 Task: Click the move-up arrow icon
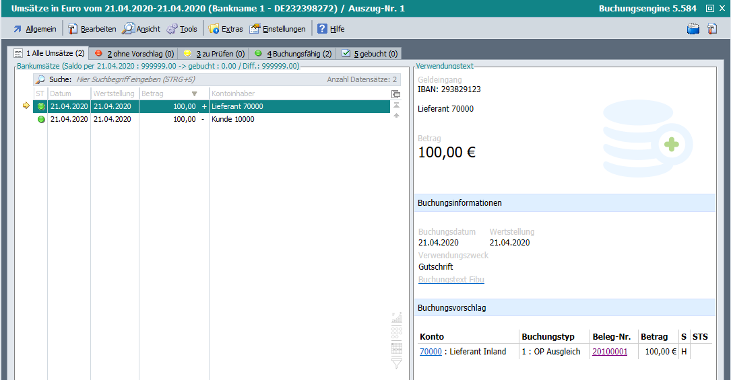(x=396, y=116)
